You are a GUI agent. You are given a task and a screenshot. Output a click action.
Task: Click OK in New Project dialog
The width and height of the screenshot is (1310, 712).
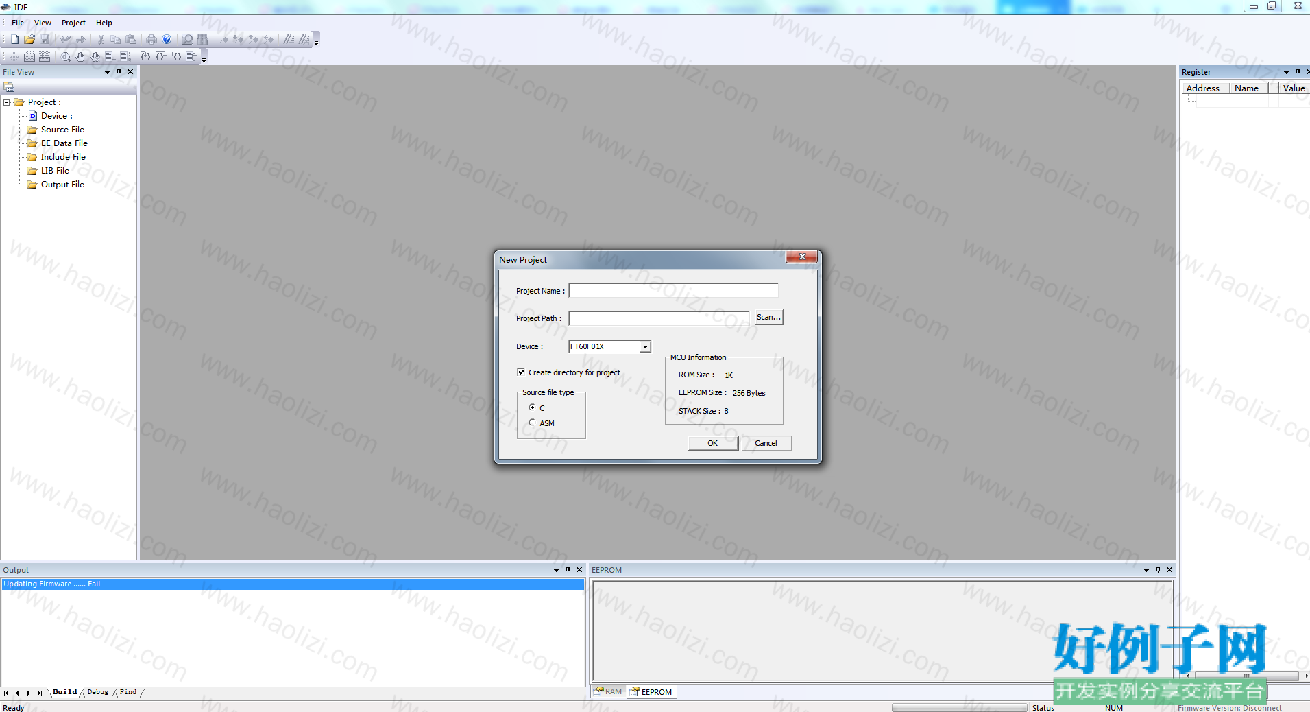(712, 443)
